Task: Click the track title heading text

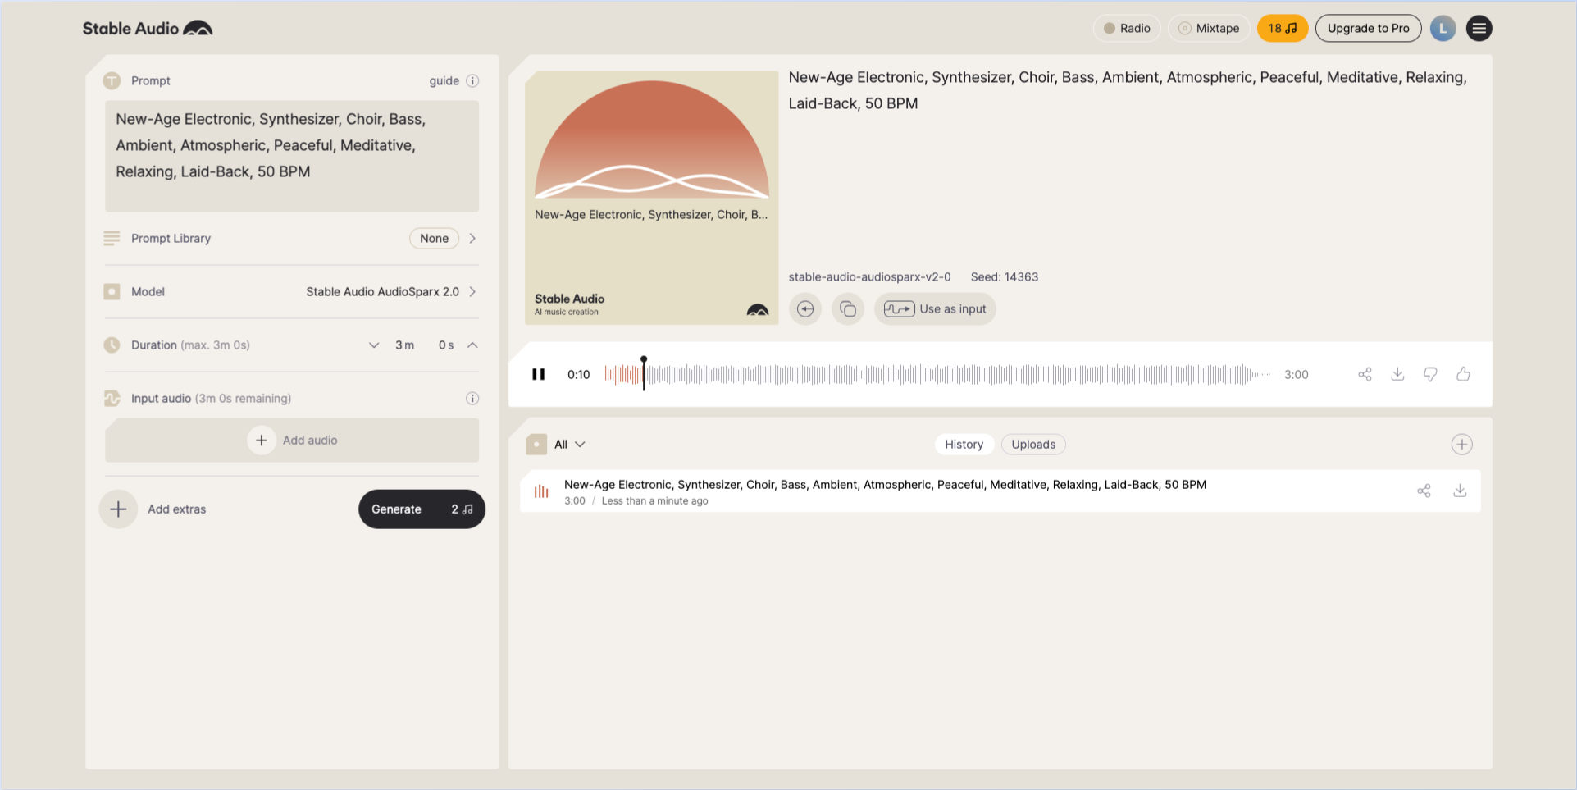Action: click(1128, 90)
